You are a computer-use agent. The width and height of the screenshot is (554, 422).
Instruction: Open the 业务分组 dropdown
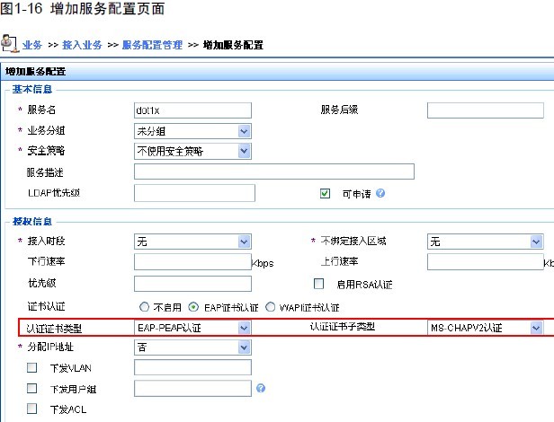tap(244, 131)
